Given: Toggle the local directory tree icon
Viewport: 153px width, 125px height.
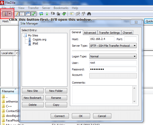Looking at the screenshot, I should pyautogui.click(x=22, y=14).
